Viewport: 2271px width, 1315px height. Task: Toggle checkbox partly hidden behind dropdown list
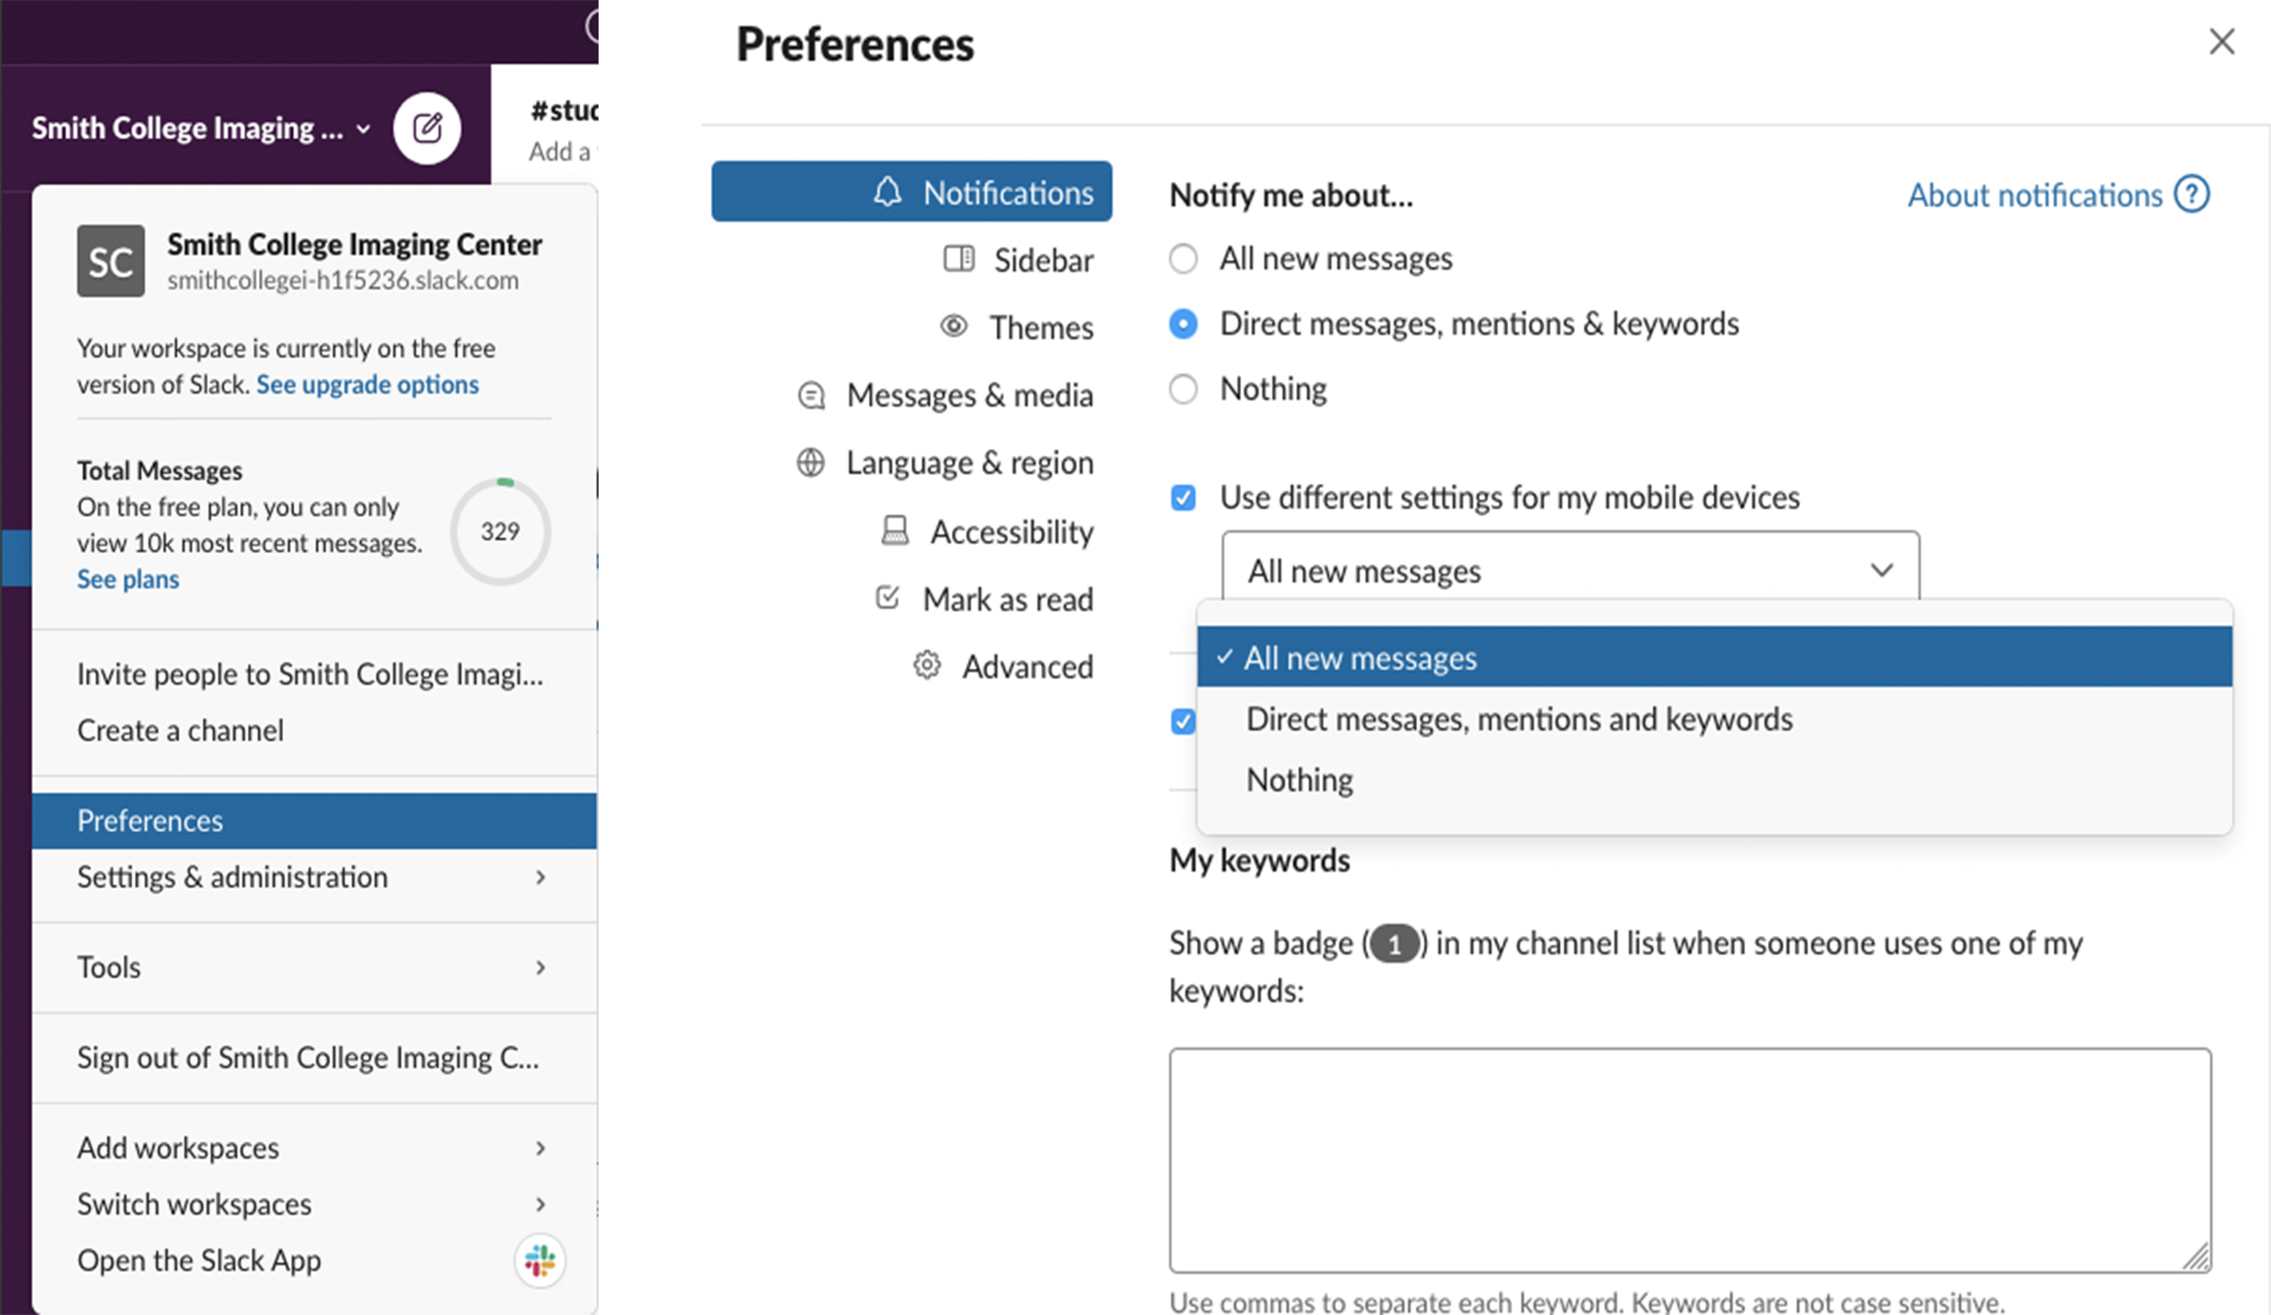coord(1182,721)
